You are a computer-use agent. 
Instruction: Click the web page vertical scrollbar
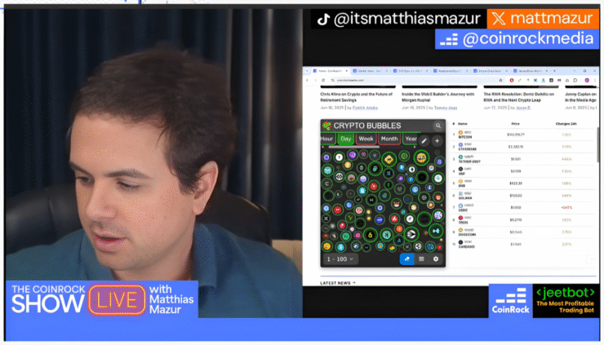click(x=597, y=144)
